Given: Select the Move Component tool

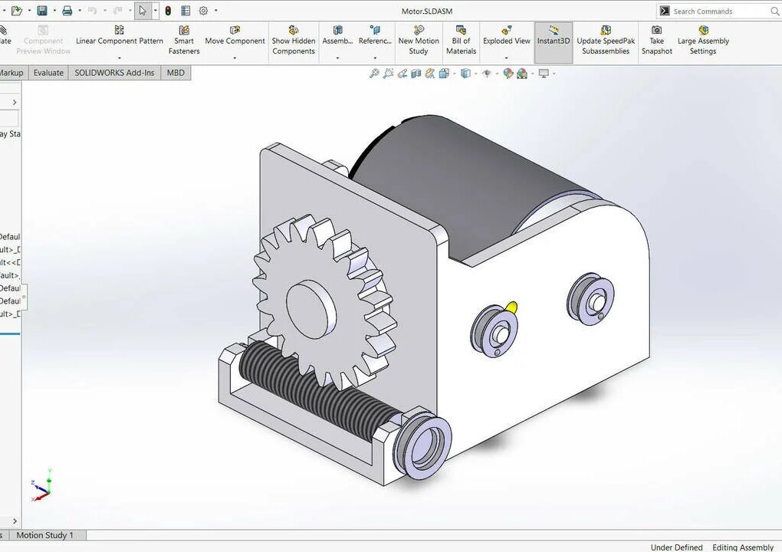Looking at the screenshot, I should tap(235, 41).
